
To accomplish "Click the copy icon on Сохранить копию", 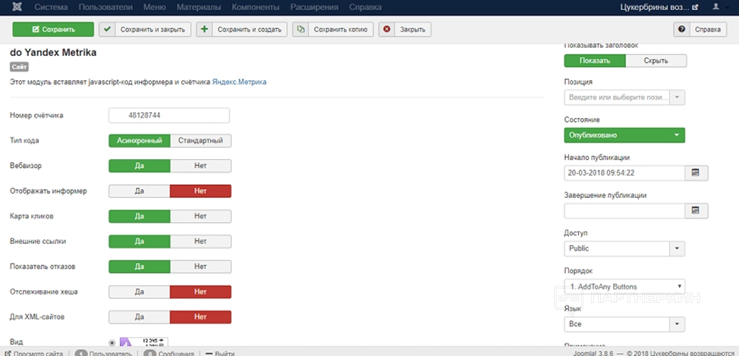I will click(x=300, y=29).
